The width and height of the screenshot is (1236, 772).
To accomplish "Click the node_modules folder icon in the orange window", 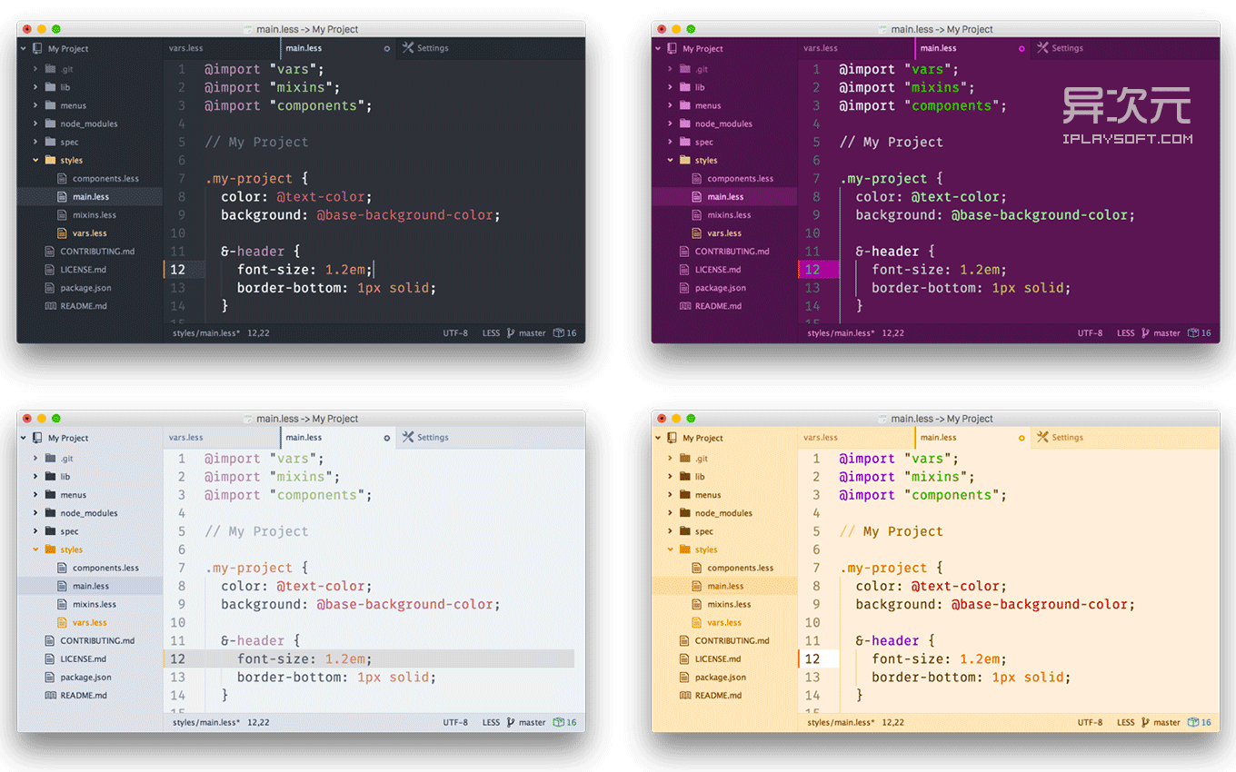I will (684, 513).
